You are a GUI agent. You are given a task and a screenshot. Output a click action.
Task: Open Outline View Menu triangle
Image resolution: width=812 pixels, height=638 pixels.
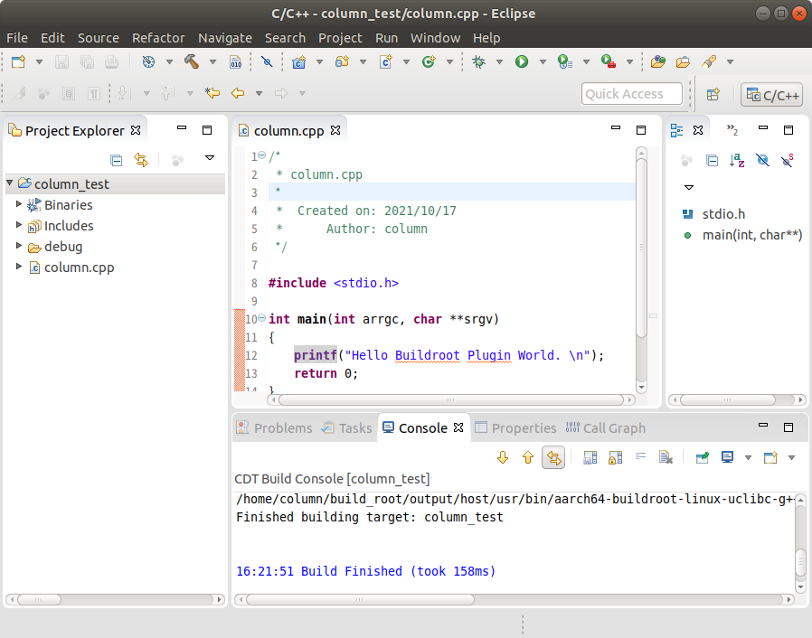pos(689,187)
